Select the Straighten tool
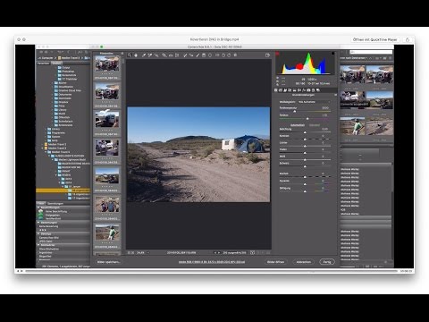Image resolution: width=429 pixels, height=322 pixels. click(x=171, y=55)
